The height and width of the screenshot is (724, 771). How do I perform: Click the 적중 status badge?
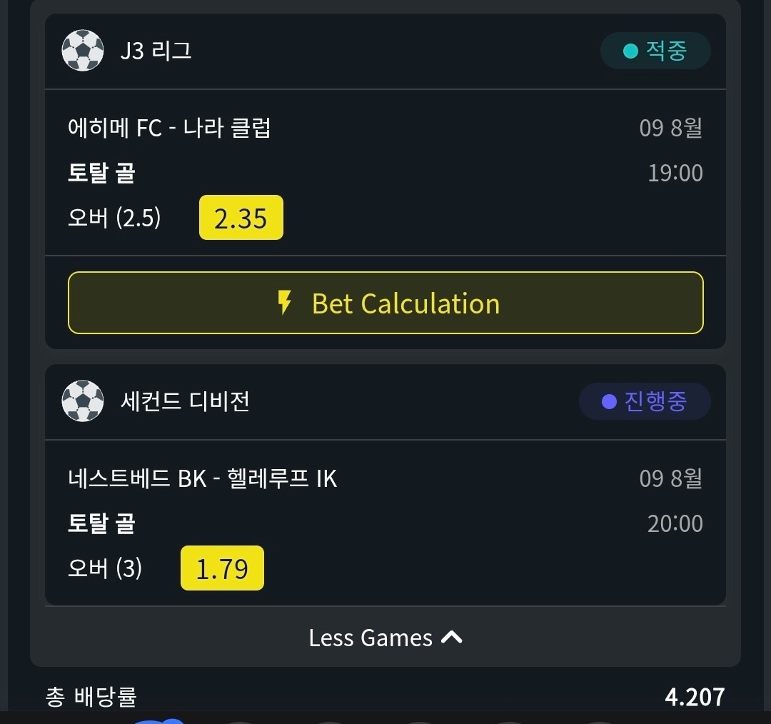655,51
